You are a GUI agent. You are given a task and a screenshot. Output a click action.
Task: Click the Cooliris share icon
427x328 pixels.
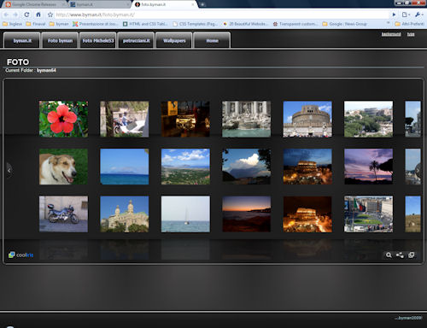click(400, 255)
